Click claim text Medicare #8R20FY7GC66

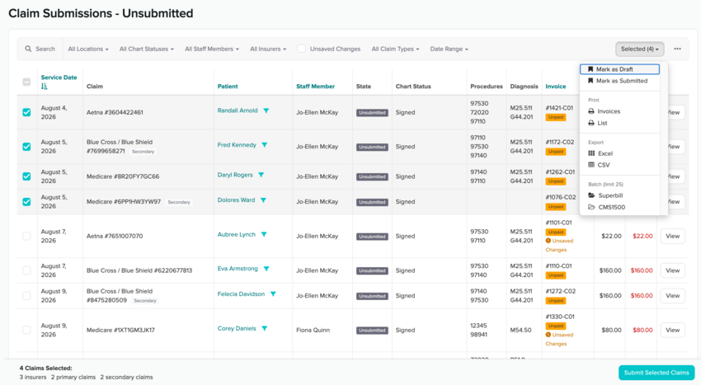coord(123,176)
